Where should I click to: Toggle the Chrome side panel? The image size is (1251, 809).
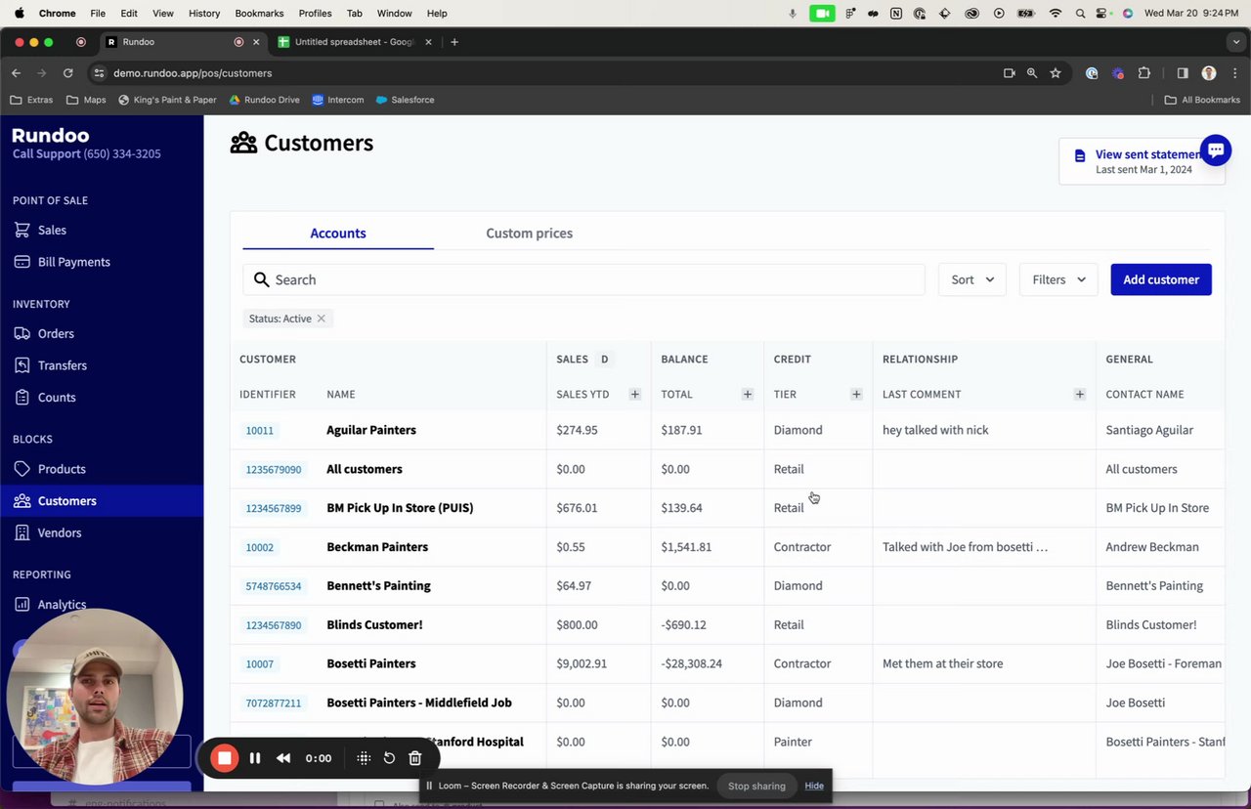tap(1183, 73)
